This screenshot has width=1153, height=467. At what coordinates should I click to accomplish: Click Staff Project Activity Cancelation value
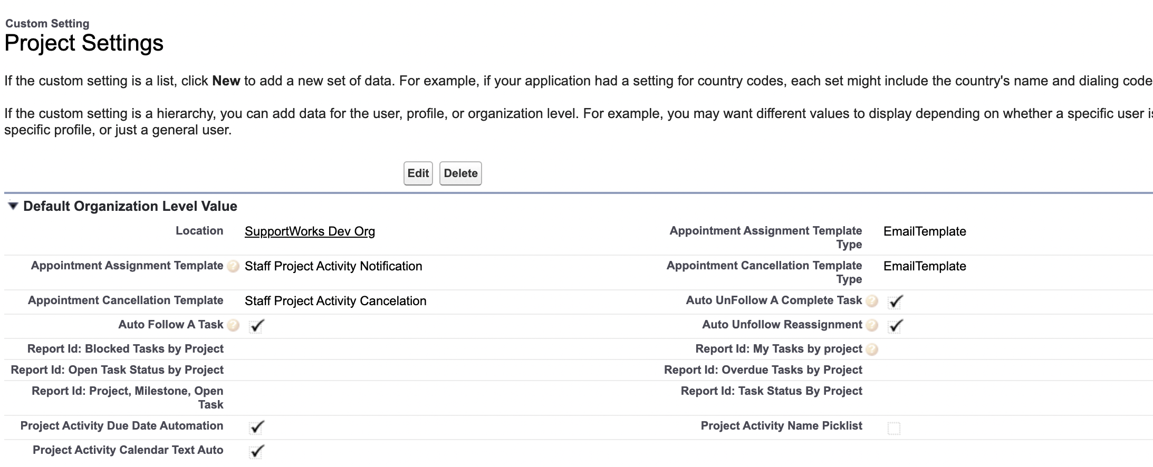(x=335, y=301)
